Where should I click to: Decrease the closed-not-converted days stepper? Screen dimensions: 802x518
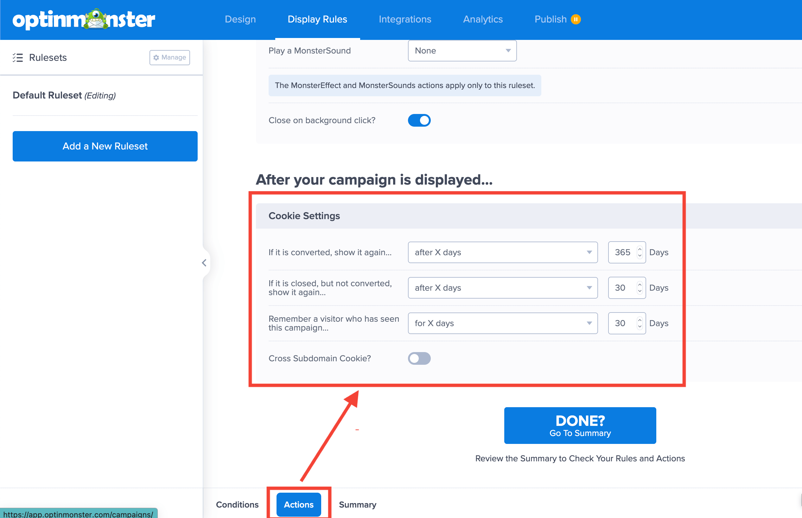640,291
